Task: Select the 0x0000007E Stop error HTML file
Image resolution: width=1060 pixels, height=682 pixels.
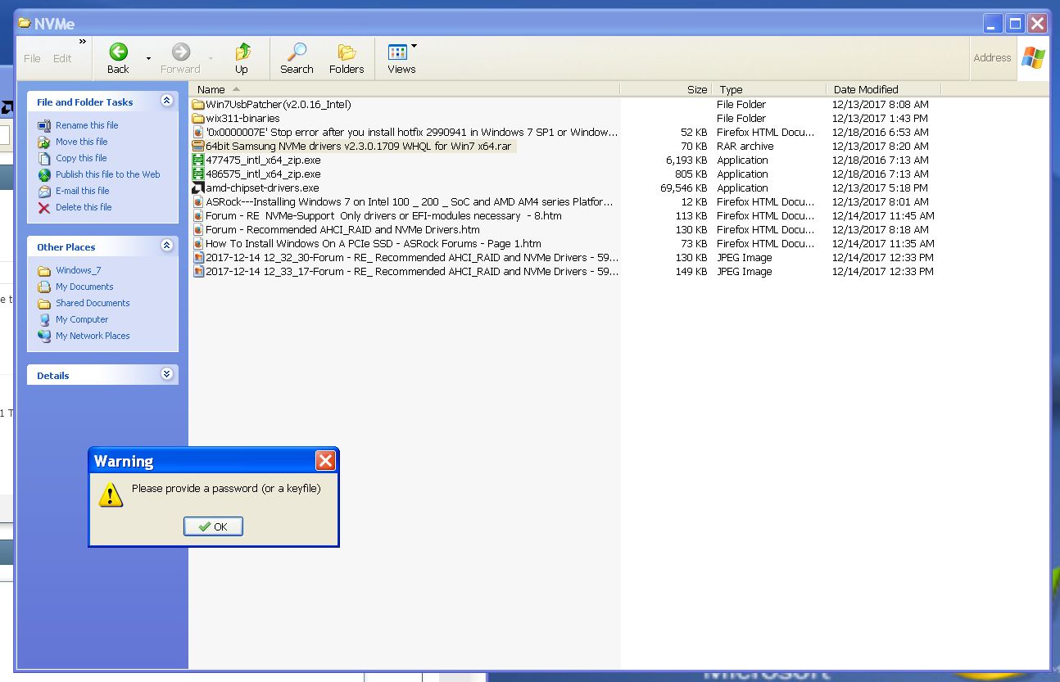Action: pos(412,132)
